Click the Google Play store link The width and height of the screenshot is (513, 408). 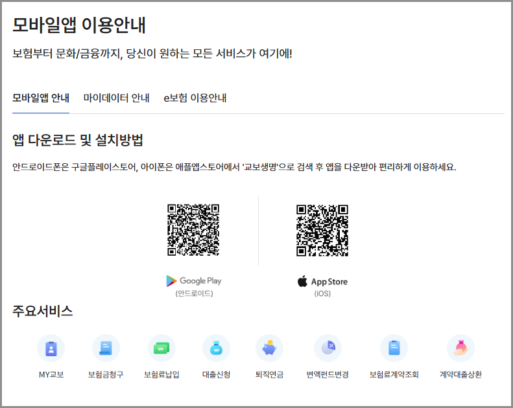pos(194,281)
